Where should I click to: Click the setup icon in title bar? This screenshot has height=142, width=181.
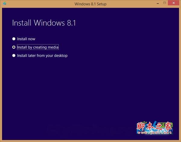click(5, 3)
